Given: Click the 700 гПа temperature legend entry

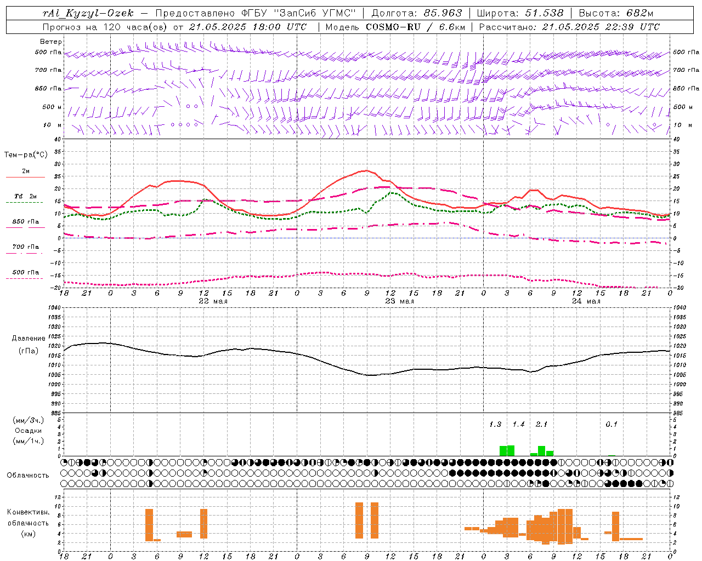Looking at the screenshot, I should coord(26,247).
